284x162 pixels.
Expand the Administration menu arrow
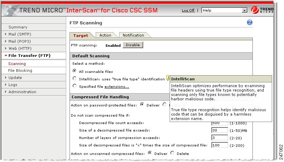(6, 92)
